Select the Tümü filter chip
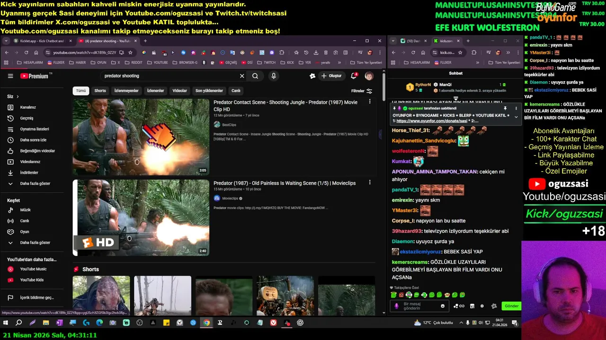 pyautogui.click(x=81, y=91)
